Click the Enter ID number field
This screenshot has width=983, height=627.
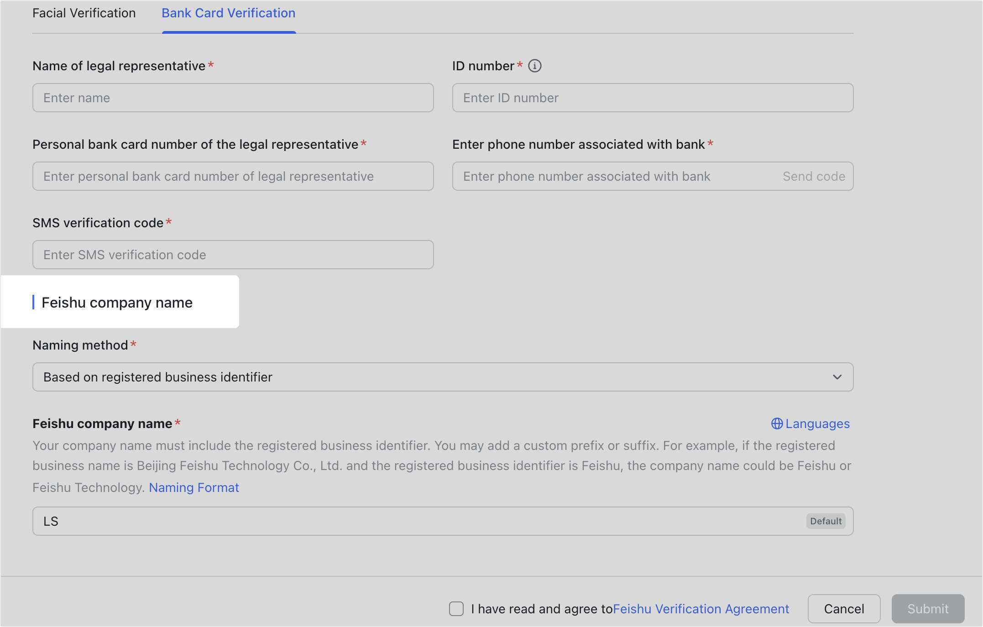652,98
